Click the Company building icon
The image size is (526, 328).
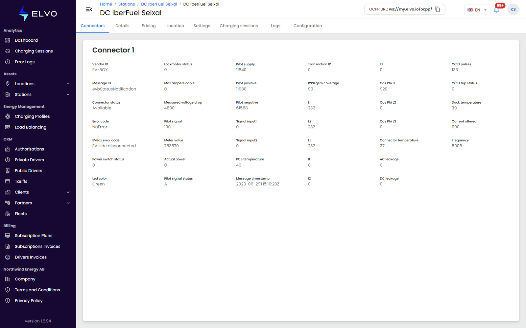pyautogui.click(x=8, y=279)
